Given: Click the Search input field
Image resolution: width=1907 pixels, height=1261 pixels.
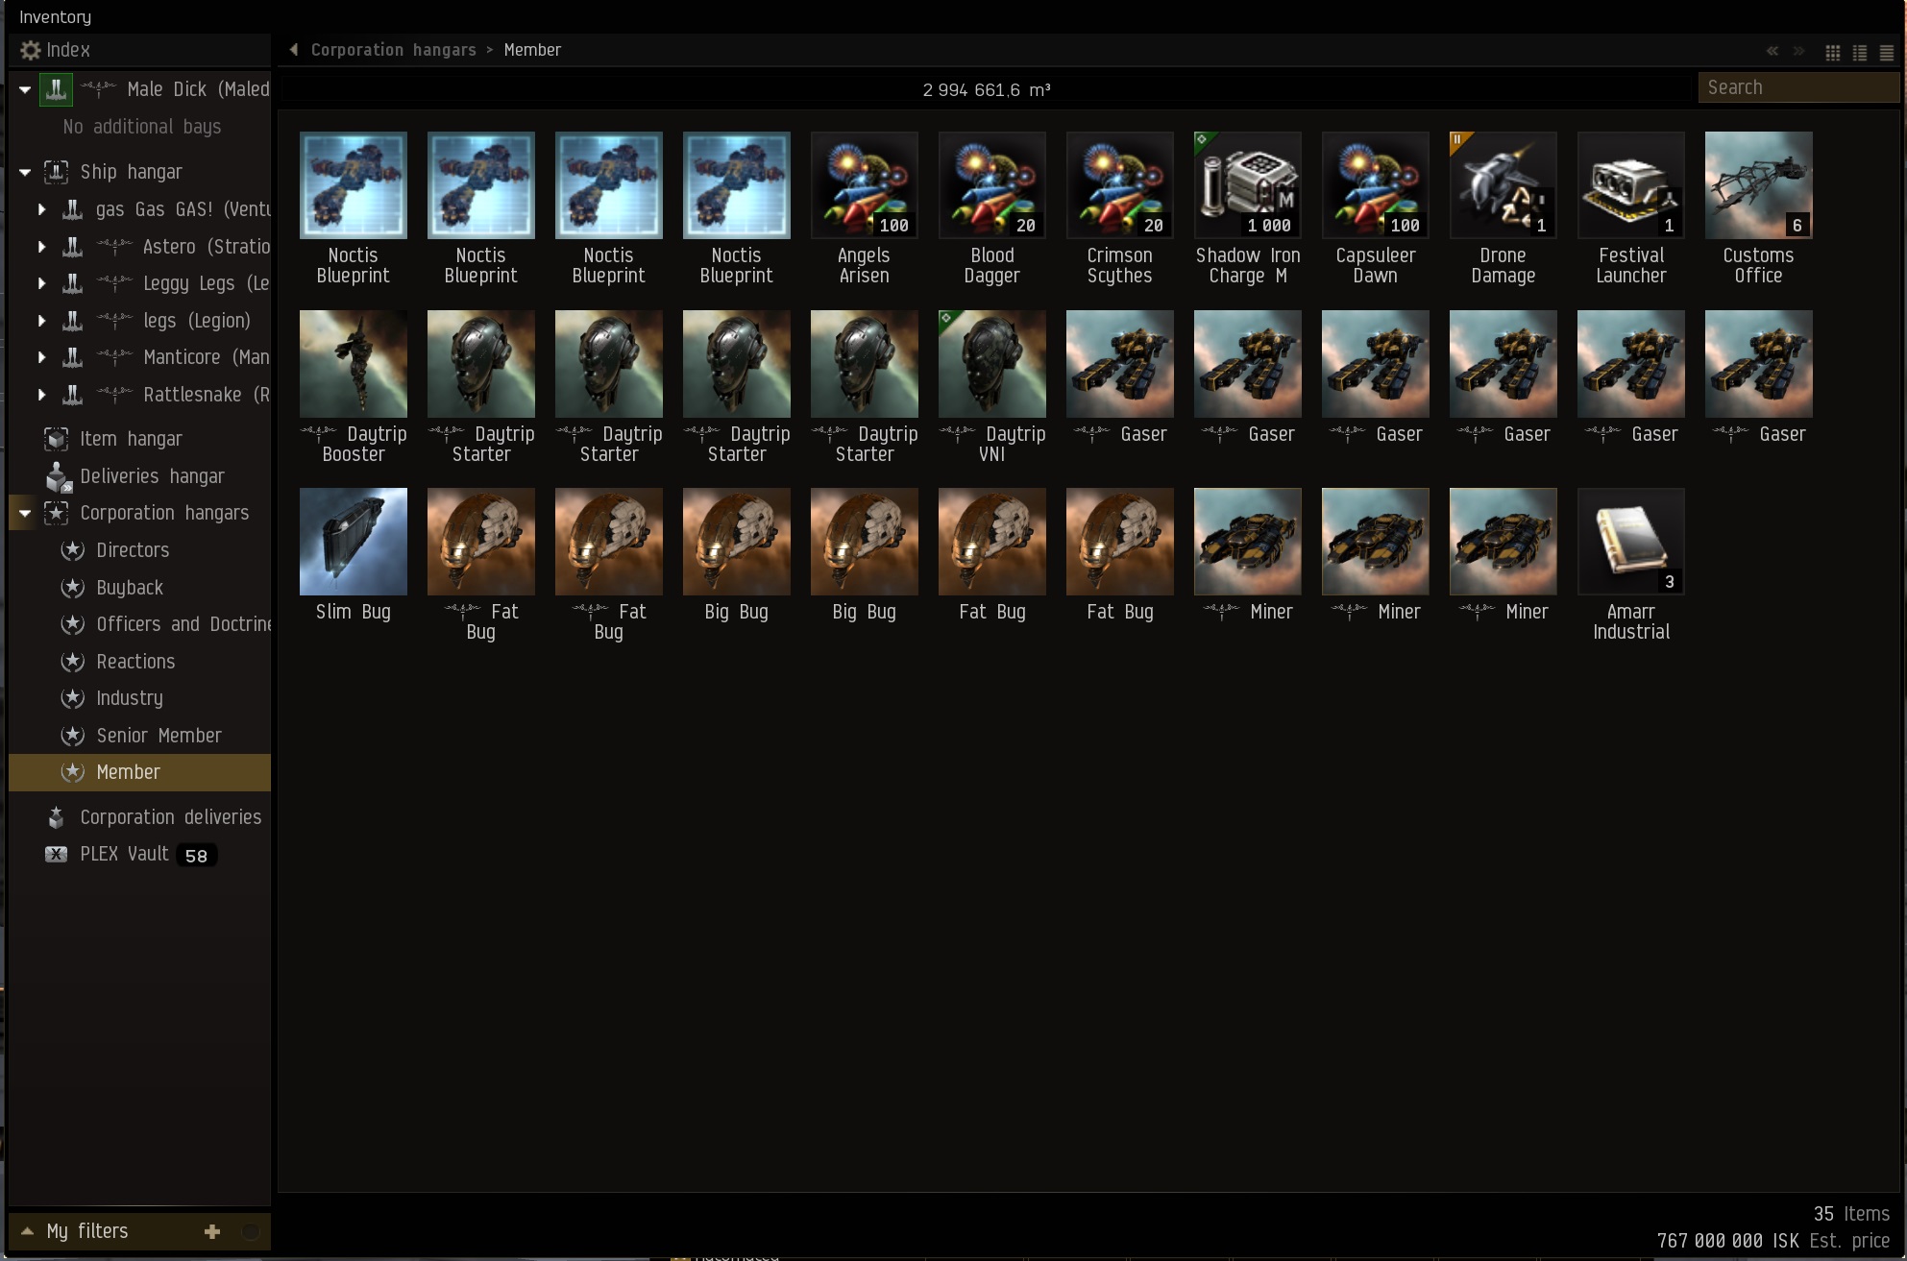Looking at the screenshot, I should coord(1797,87).
